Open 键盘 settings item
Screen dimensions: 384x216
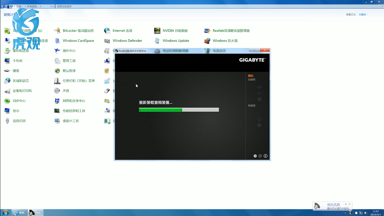coord(12,71)
